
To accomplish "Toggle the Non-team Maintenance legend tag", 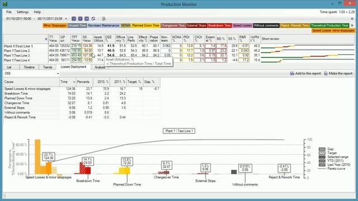I will (x=103, y=25).
